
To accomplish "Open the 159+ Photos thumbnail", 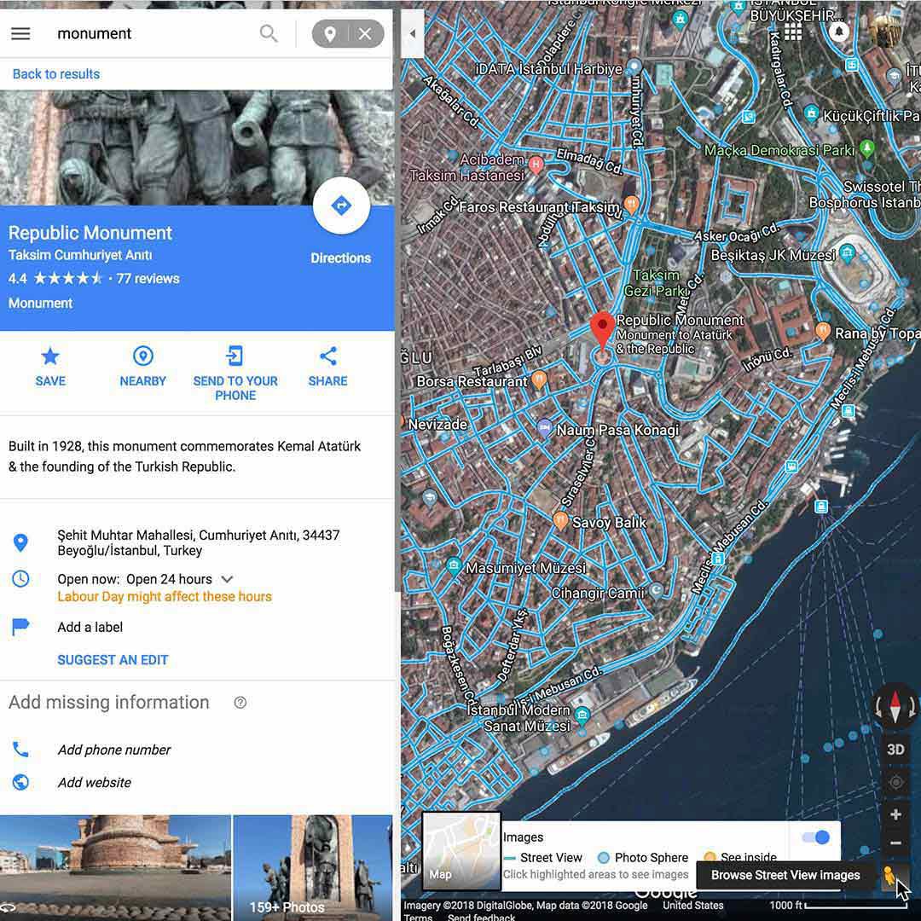I will point(312,867).
